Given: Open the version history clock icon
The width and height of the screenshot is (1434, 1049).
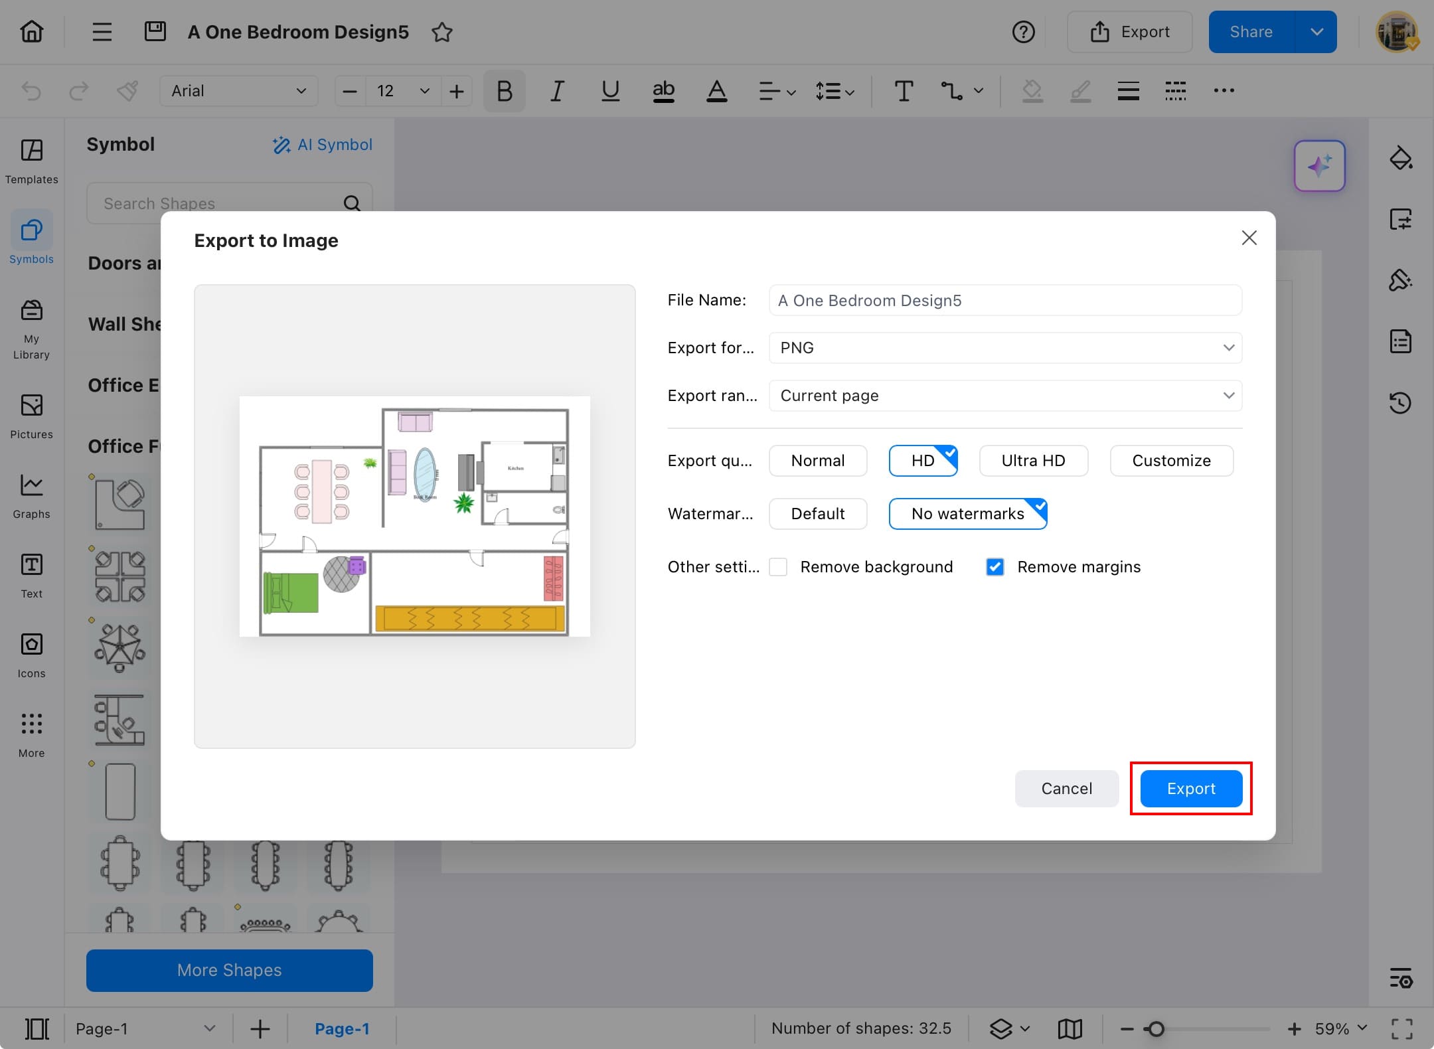Looking at the screenshot, I should pyautogui.click(x=1400, y=403).
